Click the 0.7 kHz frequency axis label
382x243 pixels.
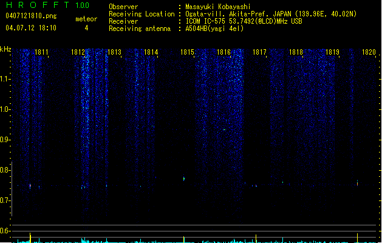pos(5,200)
